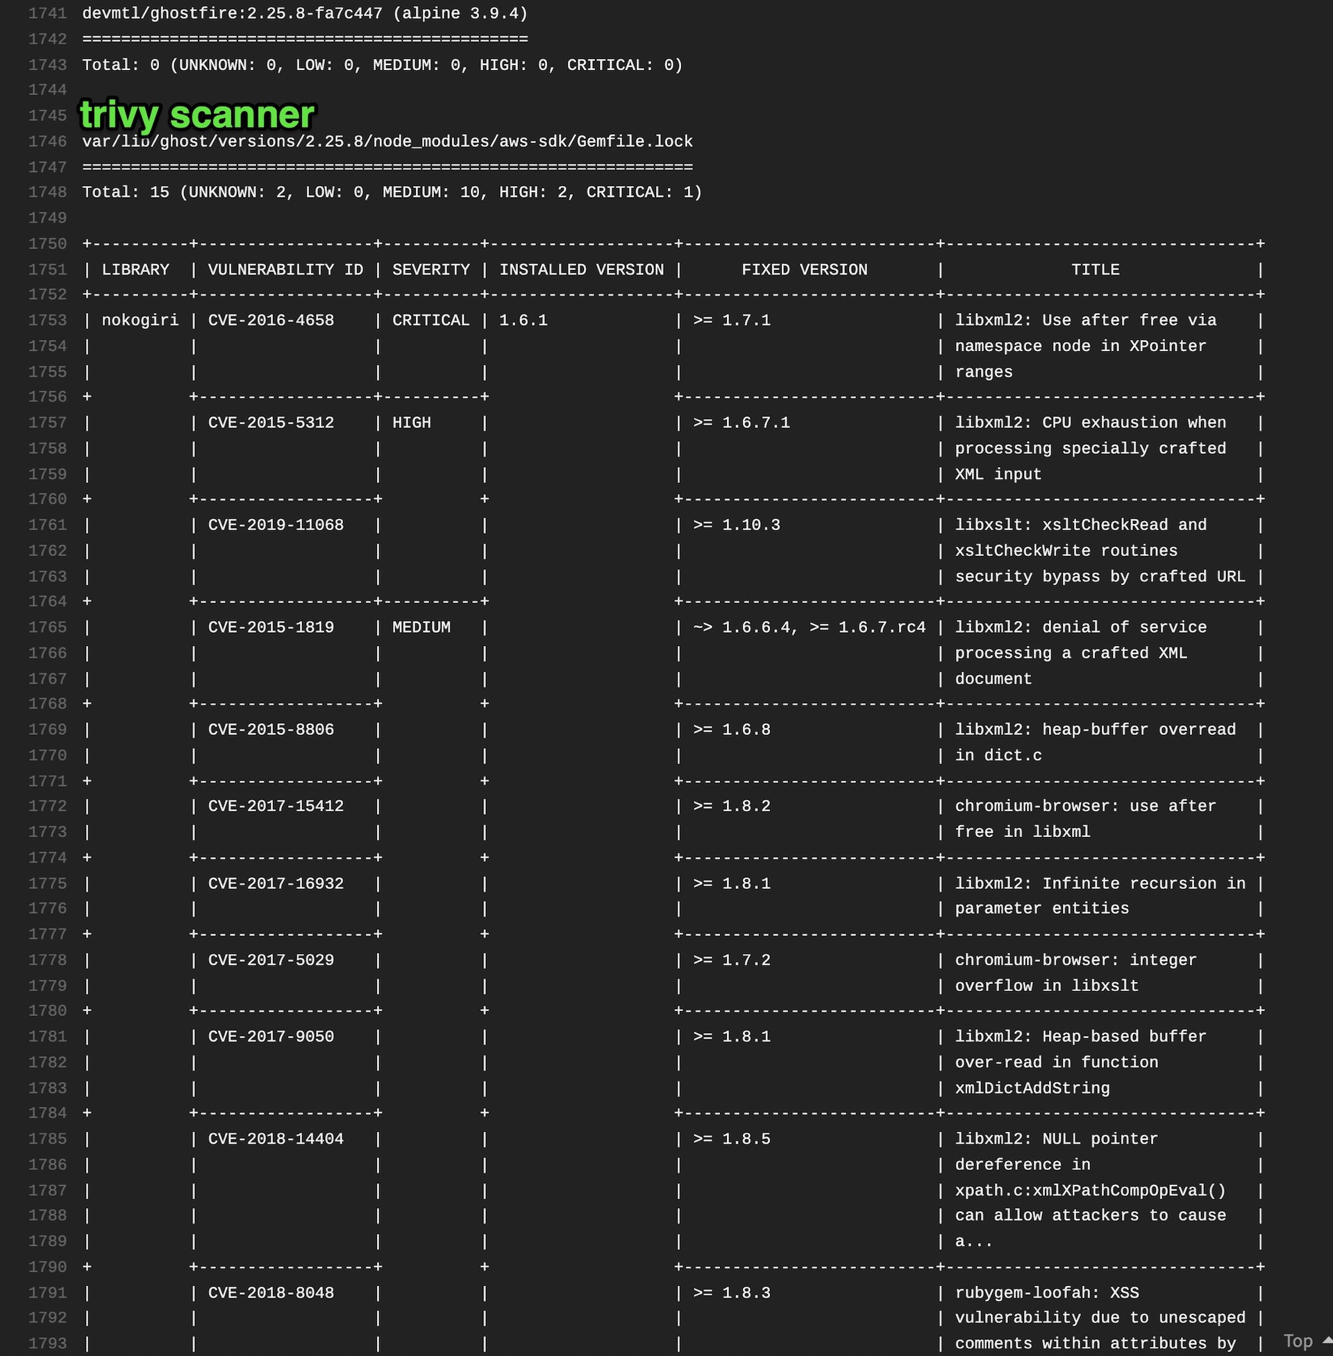Click the Total: 15 summary line
The height and width of the screenshot is (1356, 1333).
click(x=392, y=192)
